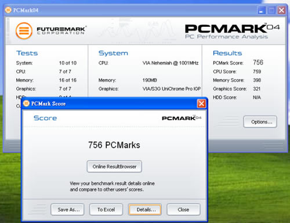Screen dimensions: 290x223
Task: Click the "7 of 7" Graphics tests count
Action: (x=65, y=89)
